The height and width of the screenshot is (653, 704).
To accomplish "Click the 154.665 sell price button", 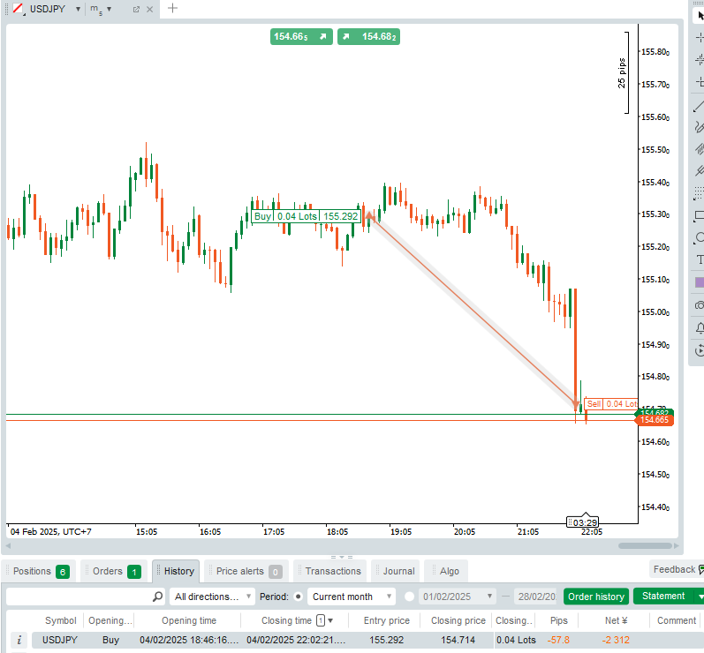I will tap(302, 37).
